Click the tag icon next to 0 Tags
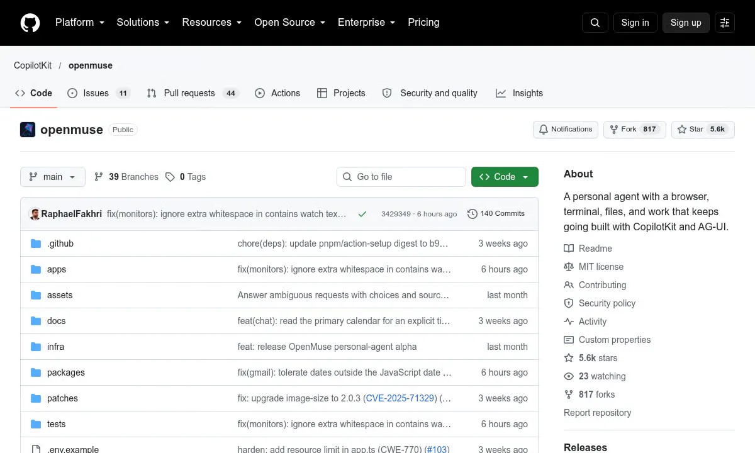 tap(170, 177)
